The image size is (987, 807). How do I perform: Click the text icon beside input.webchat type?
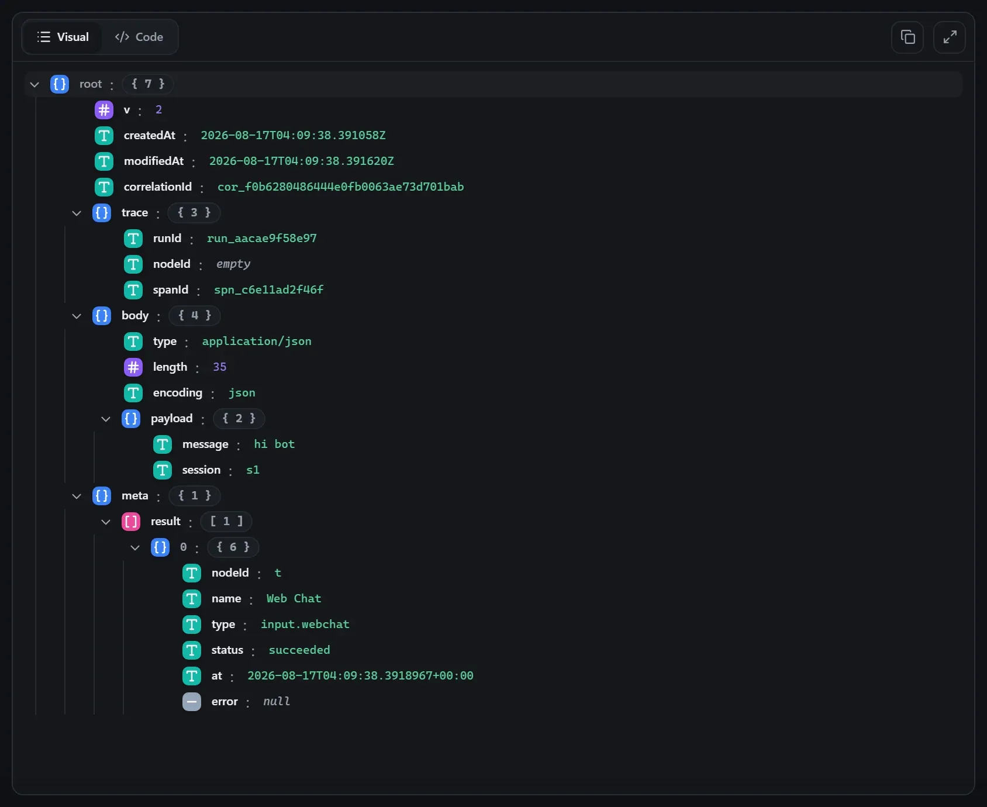pyautogui.click(x=192, y=625)
